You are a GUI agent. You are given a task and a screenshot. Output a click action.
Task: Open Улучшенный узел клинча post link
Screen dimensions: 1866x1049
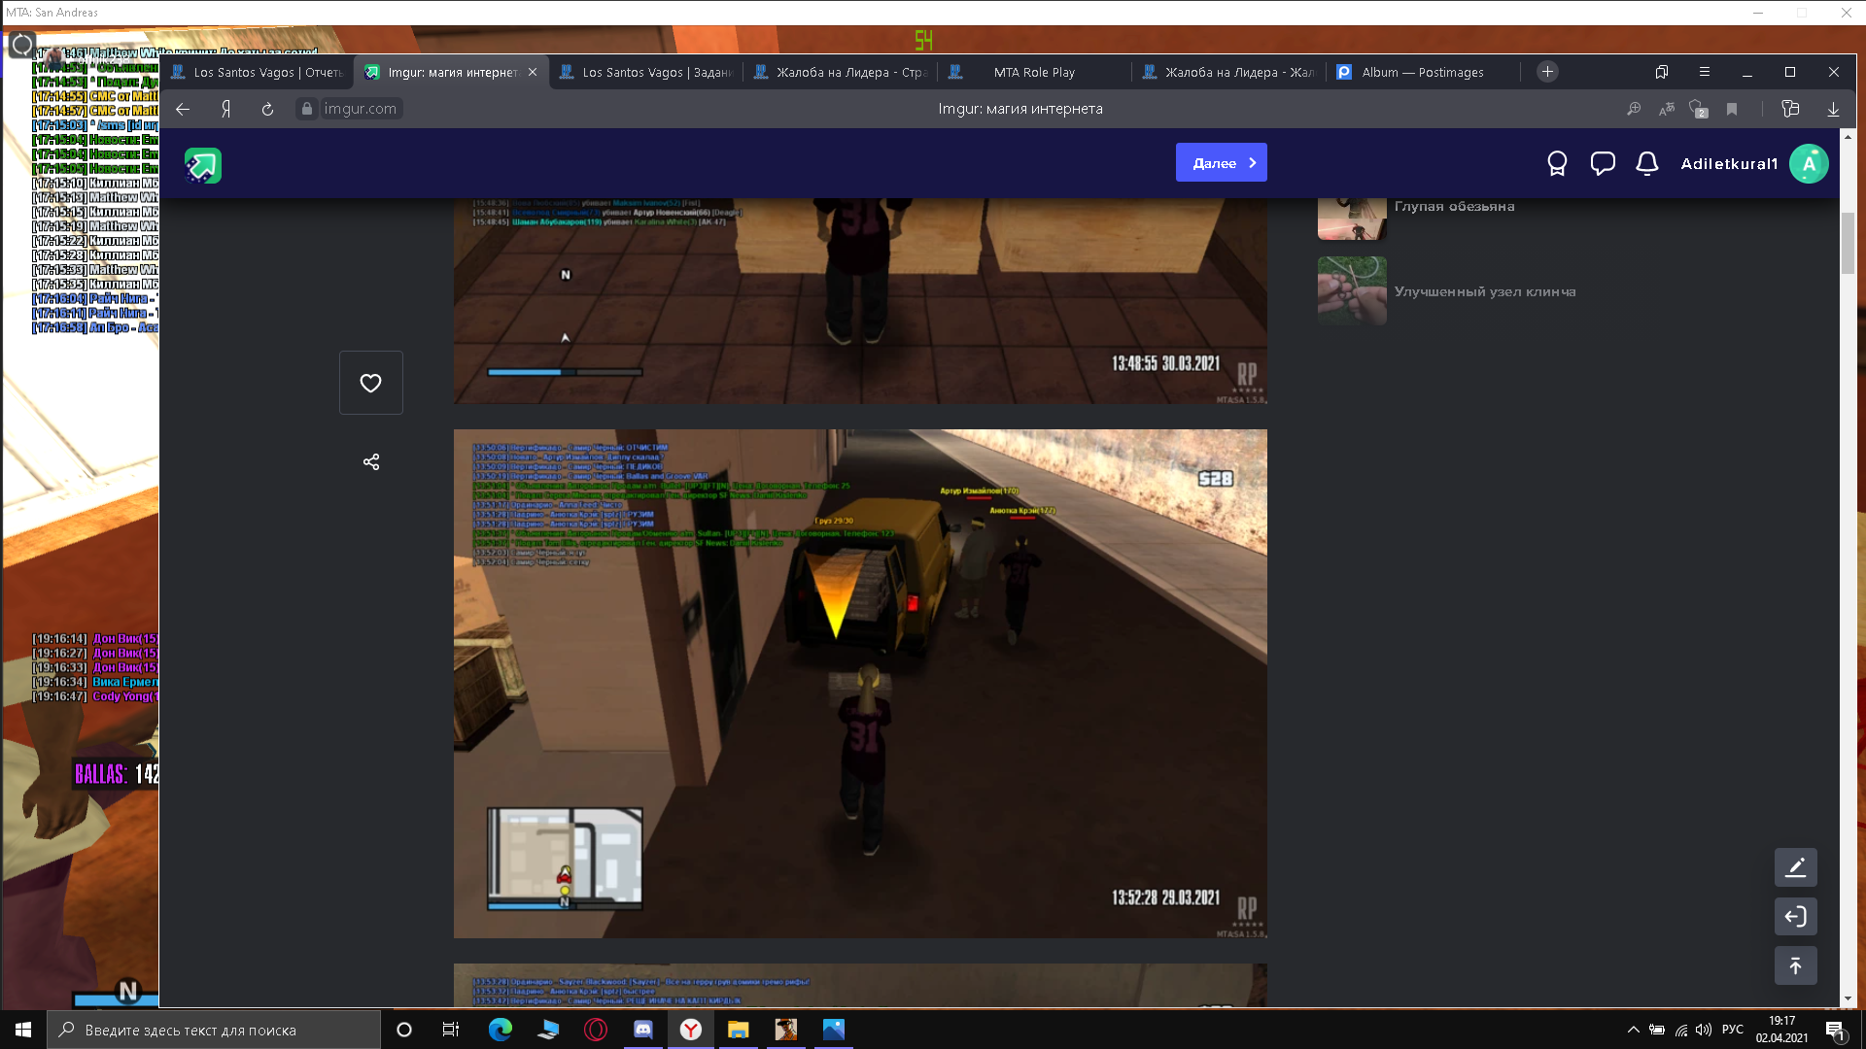(x=1484, y=291)
